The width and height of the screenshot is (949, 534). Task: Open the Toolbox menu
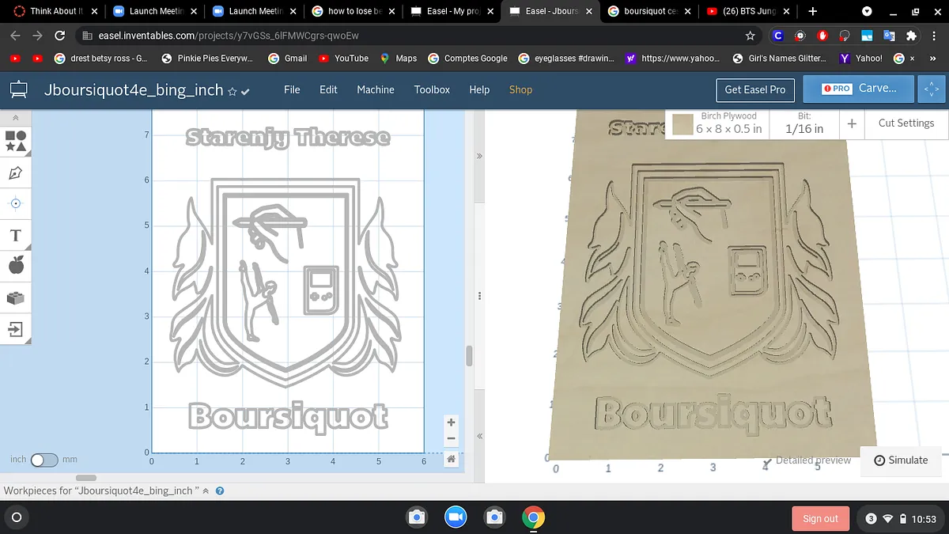click(432, 89)
